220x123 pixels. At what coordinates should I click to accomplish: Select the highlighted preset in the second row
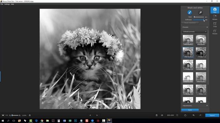(x=188, y=52)
